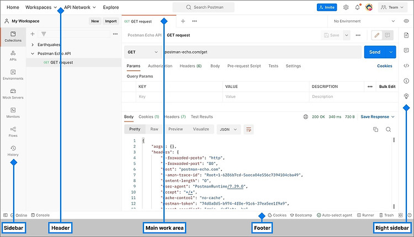Click the Invite button

click(327, 7)
